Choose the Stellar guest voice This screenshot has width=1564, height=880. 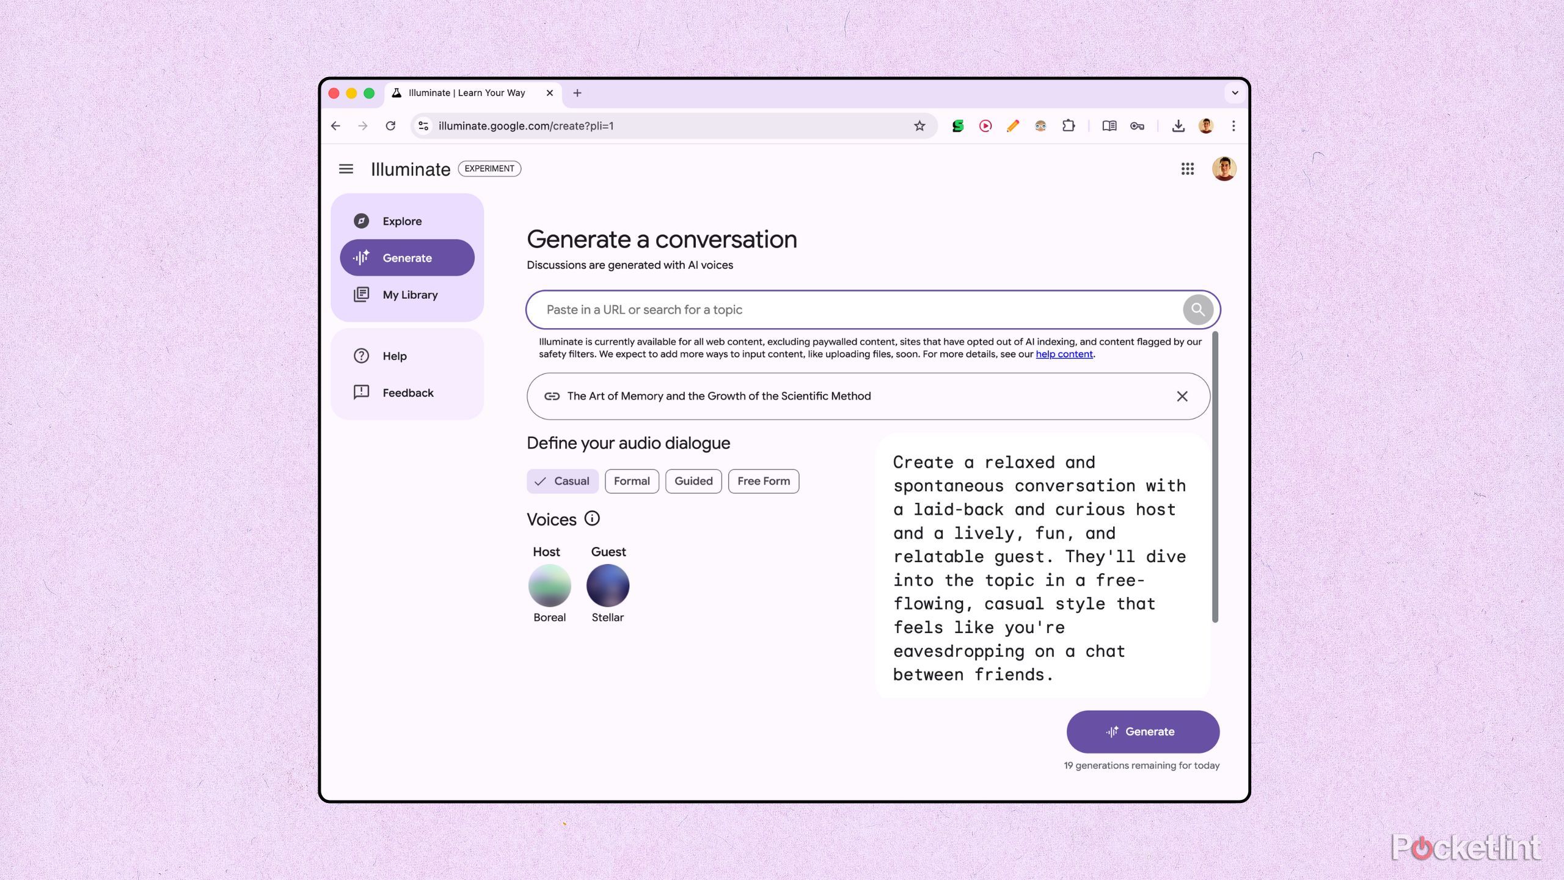point(607,585)
